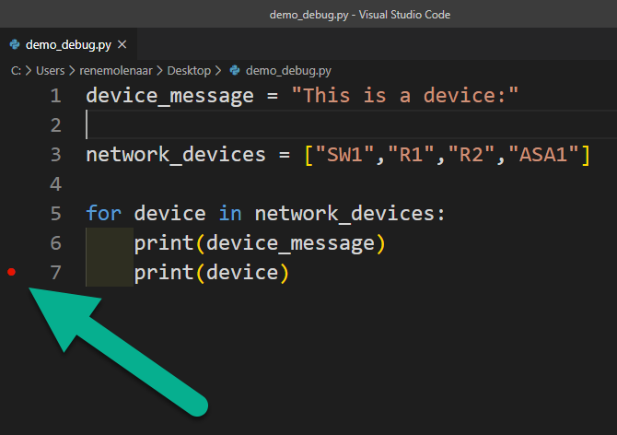Click the "ASA1" list item
Image resolution: width=617 pixels, height=435 pixels.
[544, 154]
